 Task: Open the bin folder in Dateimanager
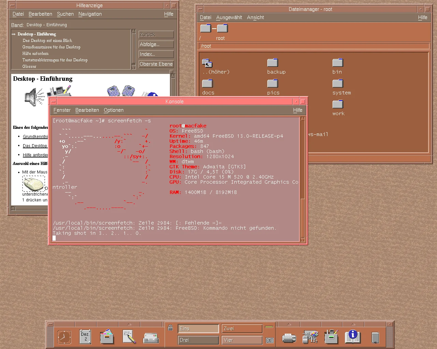(338, 63)
